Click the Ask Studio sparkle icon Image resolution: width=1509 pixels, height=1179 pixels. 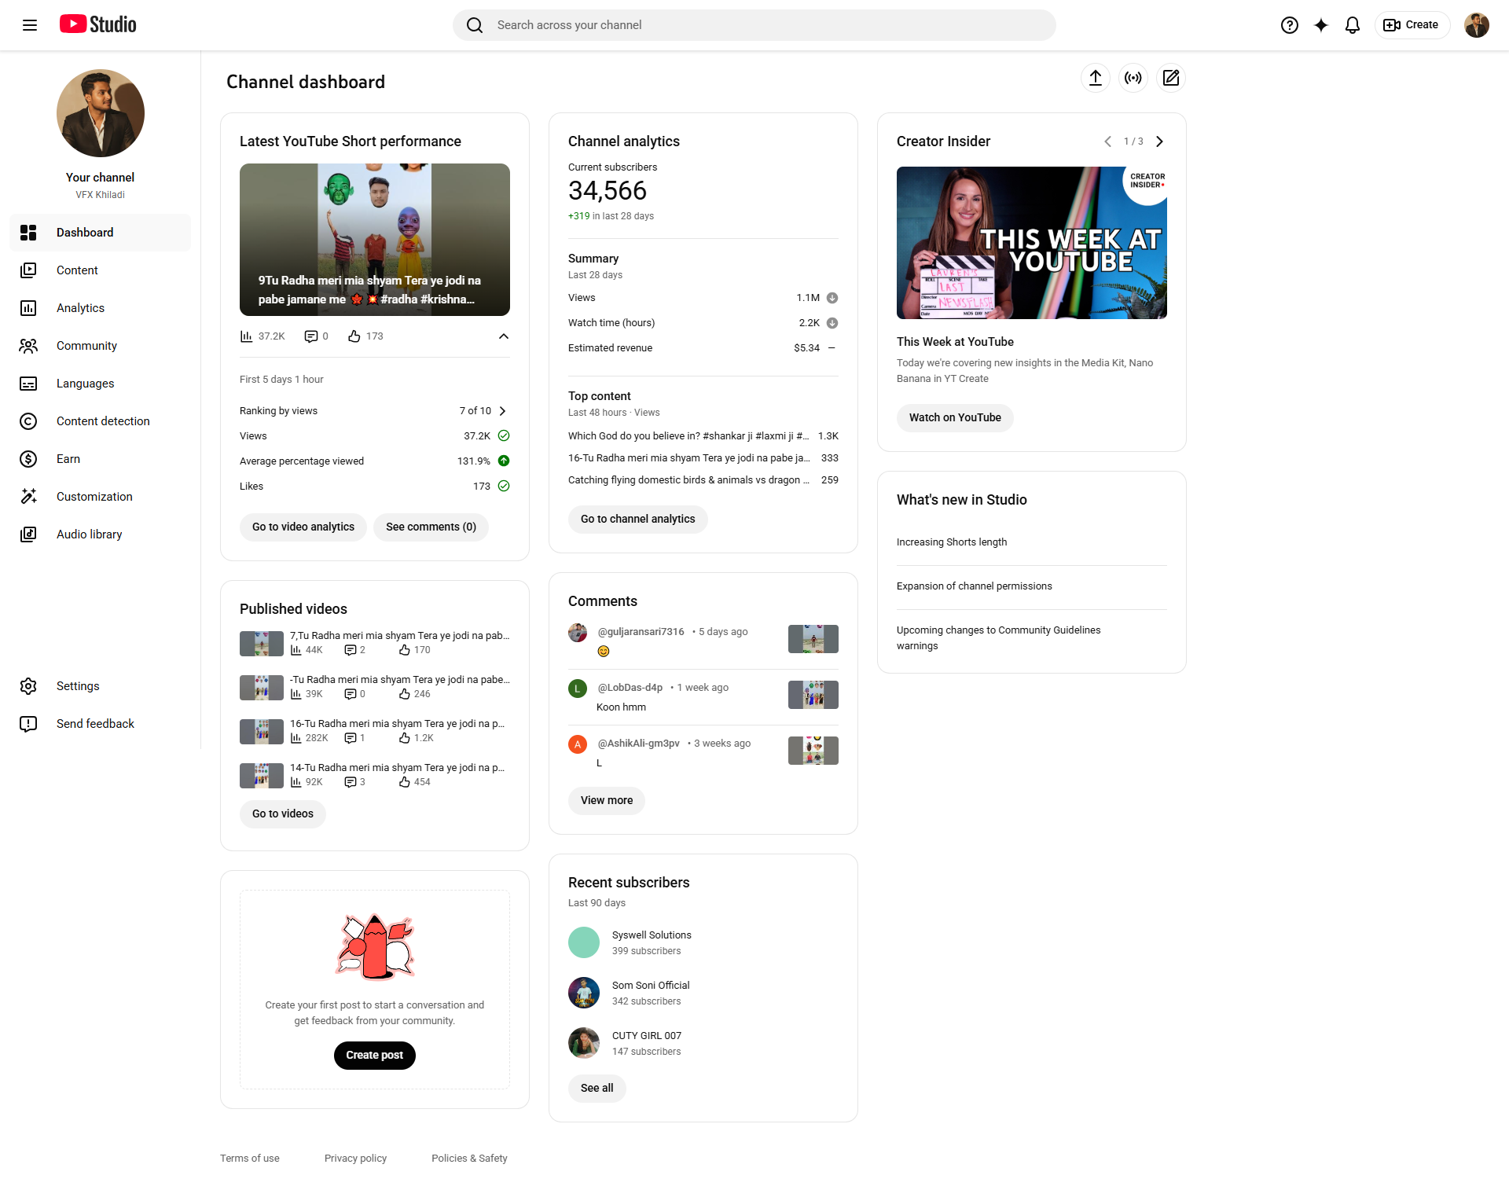click(1320, 25)
